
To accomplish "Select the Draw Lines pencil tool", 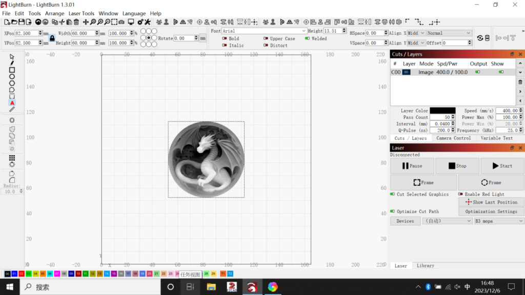I will 12,63.
